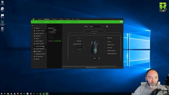The width and height of the screenshot is (169, 95).
Task: Click the mouse image in the center
Action: (95, 47)
